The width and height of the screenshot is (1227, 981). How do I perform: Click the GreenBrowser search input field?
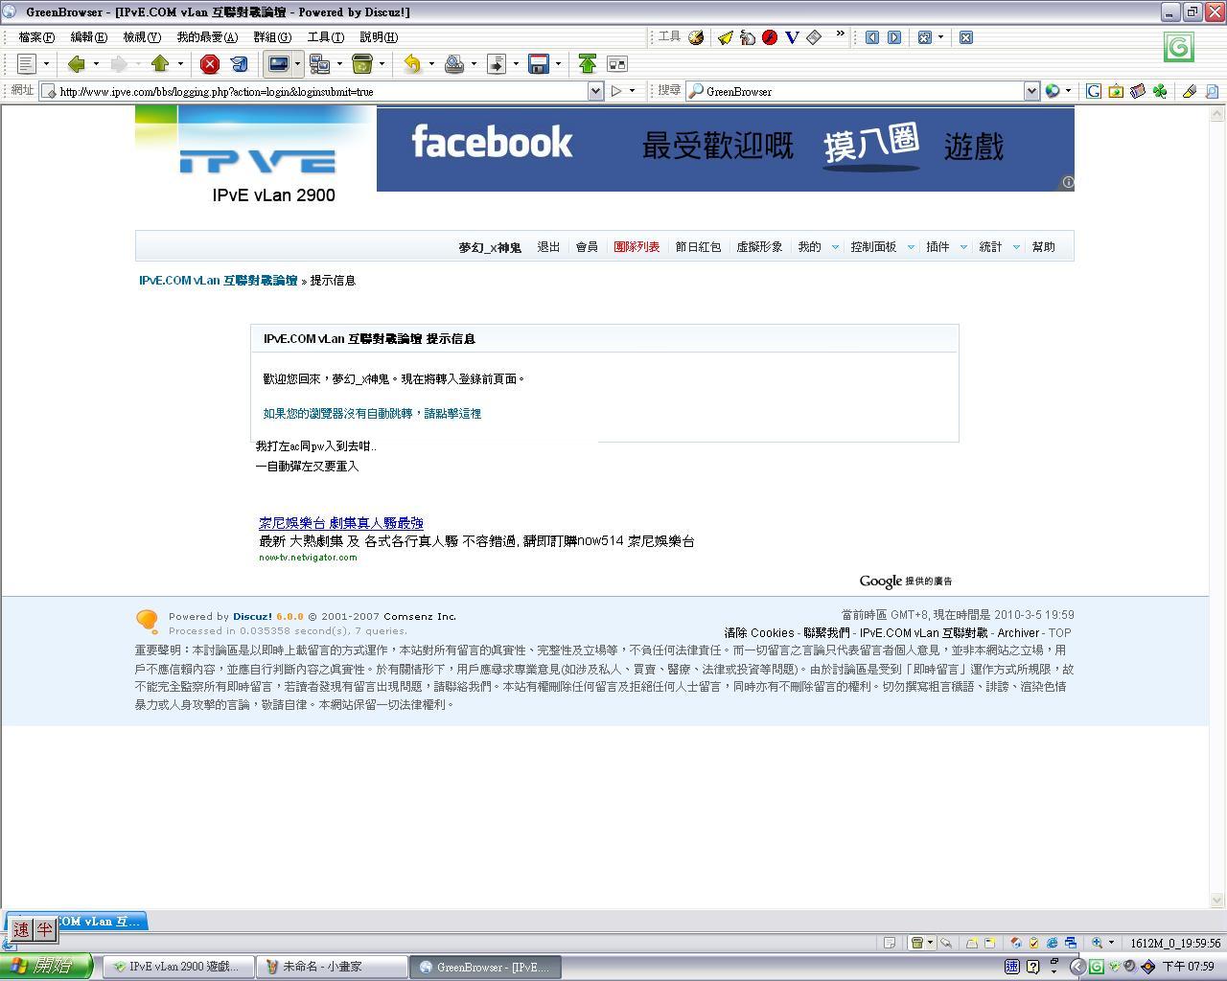tap(864, 91)
